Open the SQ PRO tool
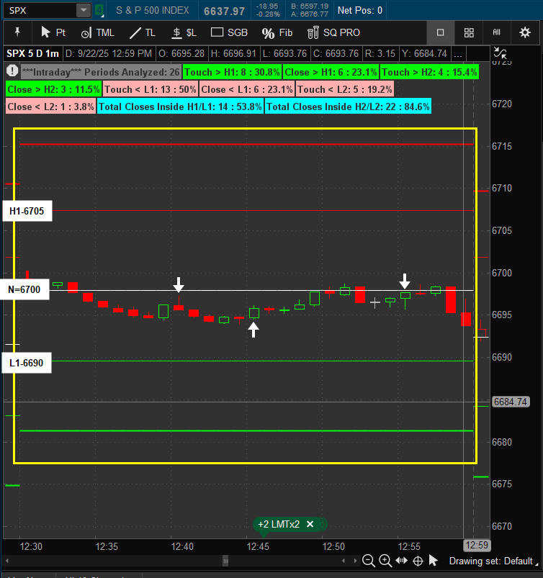Screen dimensions: 543x578 [x=333, y=32]
